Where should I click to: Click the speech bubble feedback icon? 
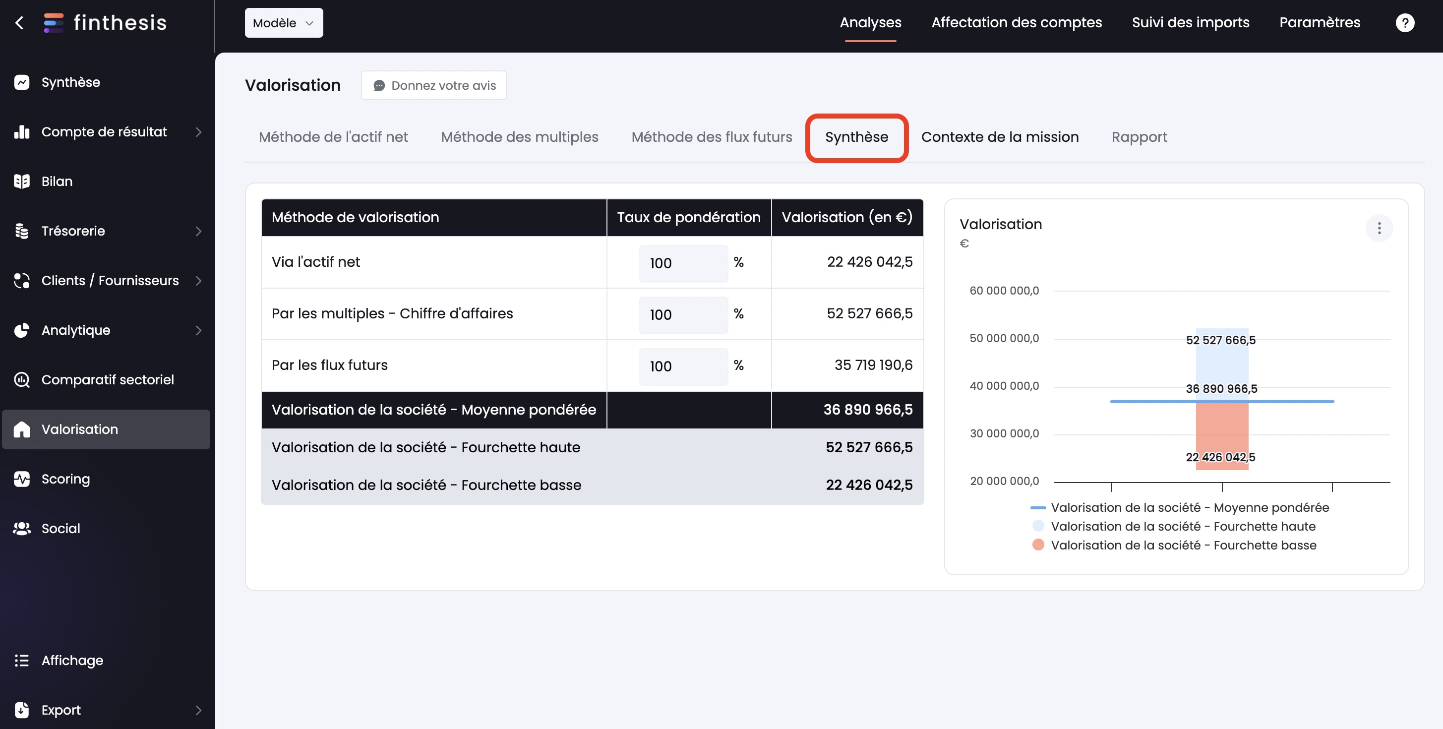pos(379,86)
